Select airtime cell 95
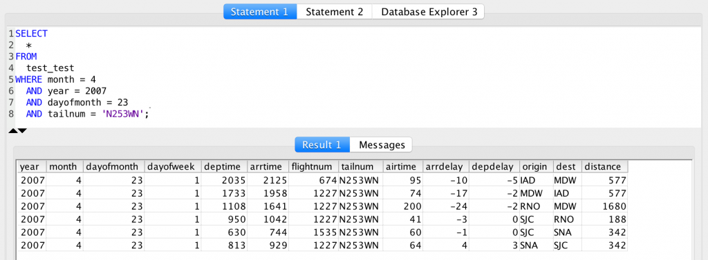Screen dimensions: 708x260 [403, 180]
